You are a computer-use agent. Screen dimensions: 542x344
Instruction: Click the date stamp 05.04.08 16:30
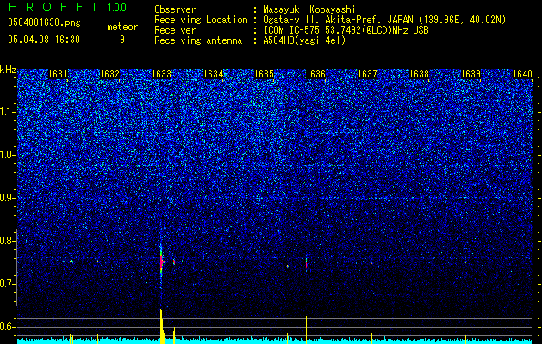pos(44,40)
